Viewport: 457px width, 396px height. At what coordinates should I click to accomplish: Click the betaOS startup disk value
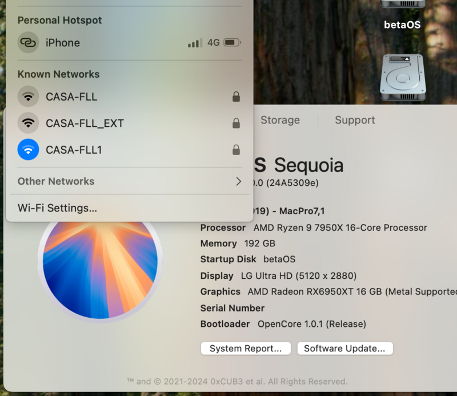coord(279,259)
